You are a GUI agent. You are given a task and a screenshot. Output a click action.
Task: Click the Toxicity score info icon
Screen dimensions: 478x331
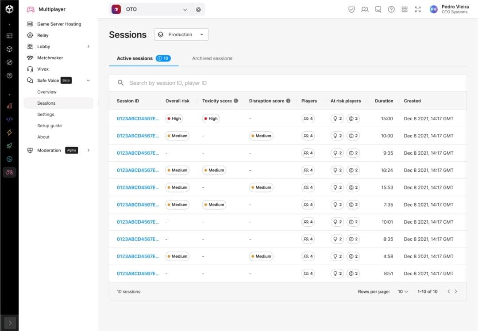click(x=236, y=101)
